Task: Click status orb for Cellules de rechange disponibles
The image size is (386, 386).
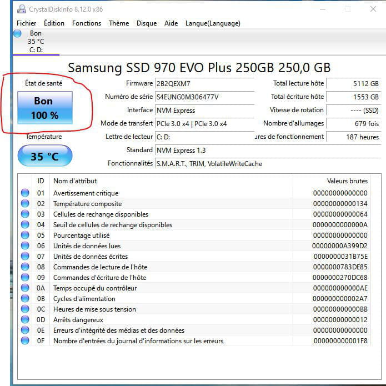Action: coord(25,214)
